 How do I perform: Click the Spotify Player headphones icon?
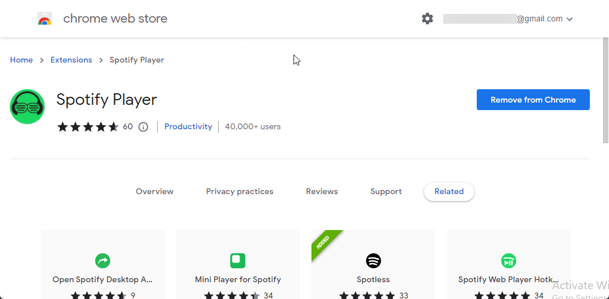(x=27, y=107)
